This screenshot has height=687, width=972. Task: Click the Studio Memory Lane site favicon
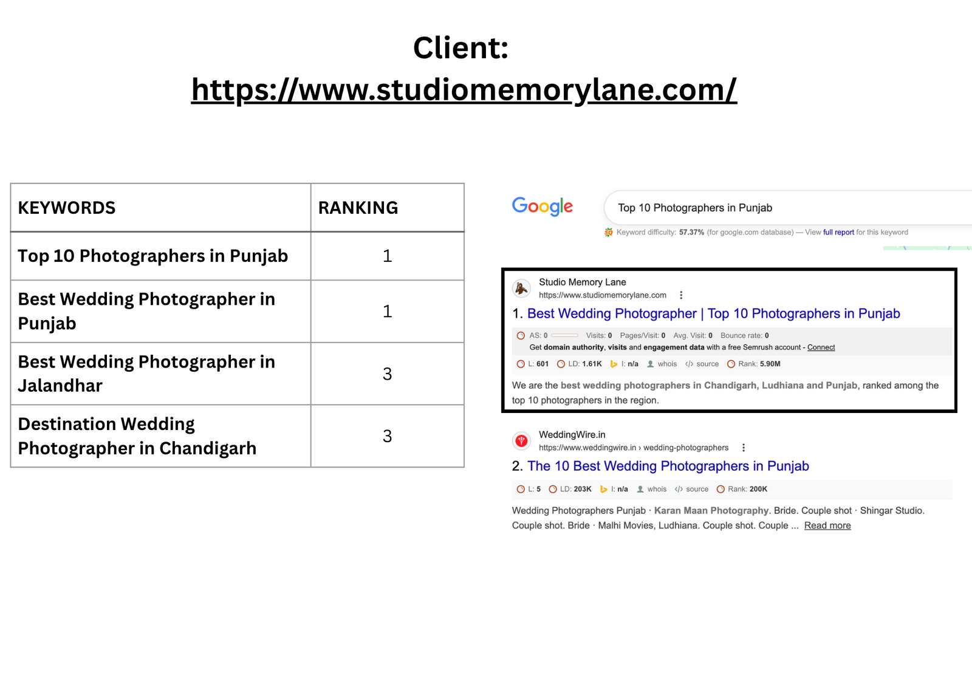pyautogui.click(x=521, y=289)
